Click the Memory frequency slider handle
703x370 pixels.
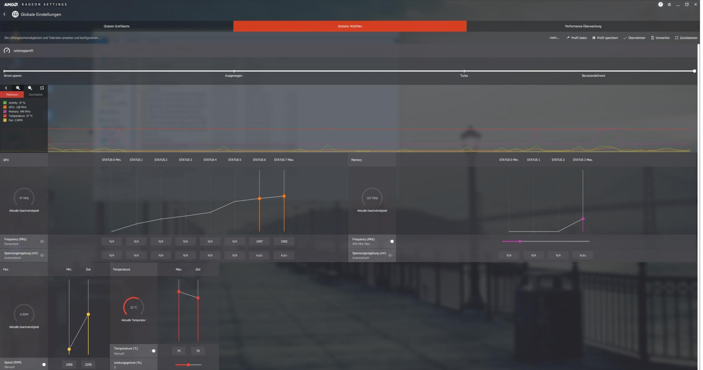tap(520, 241)
